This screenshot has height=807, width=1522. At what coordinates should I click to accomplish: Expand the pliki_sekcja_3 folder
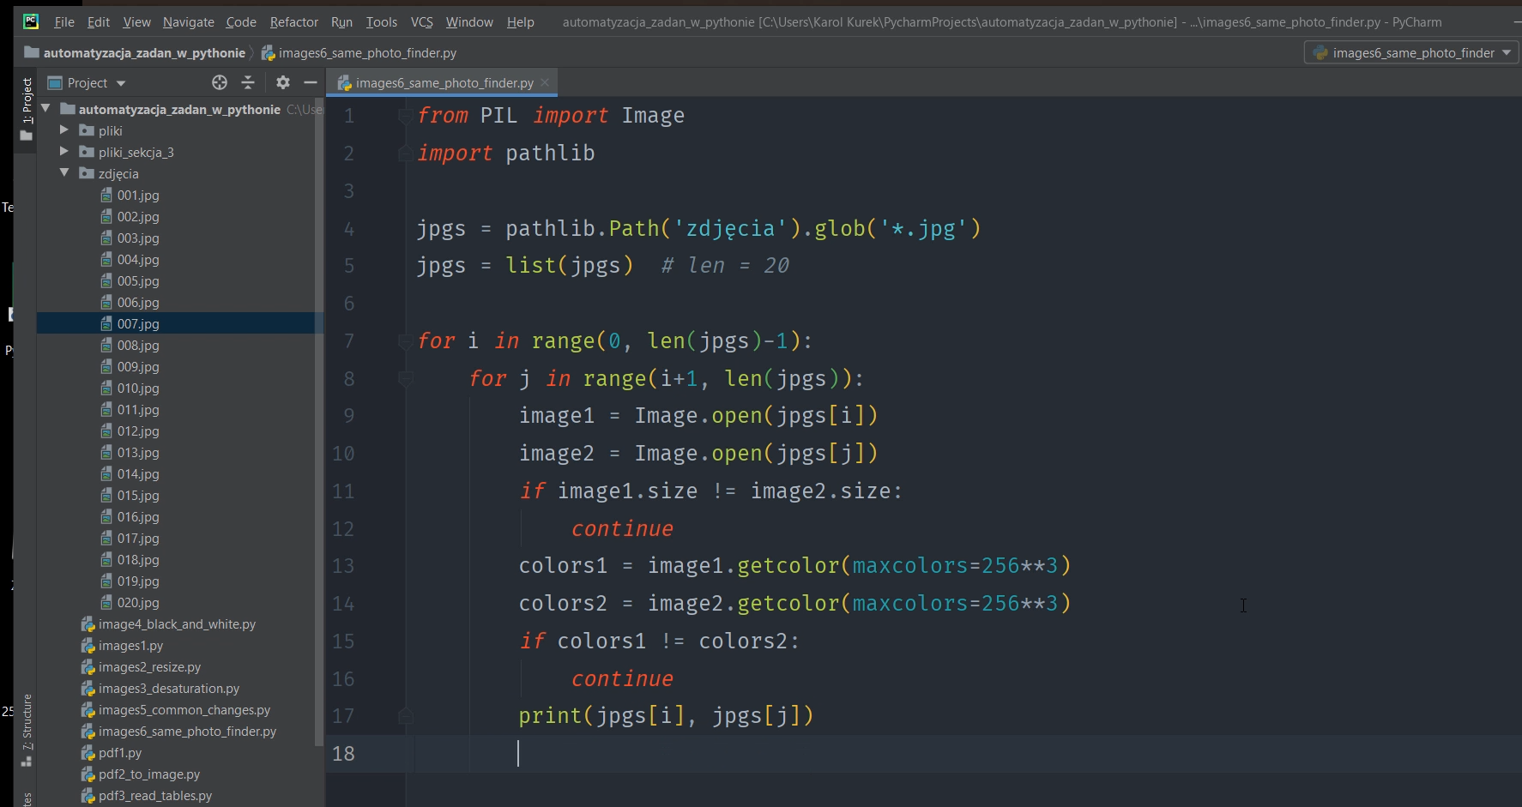click(64, 152)
